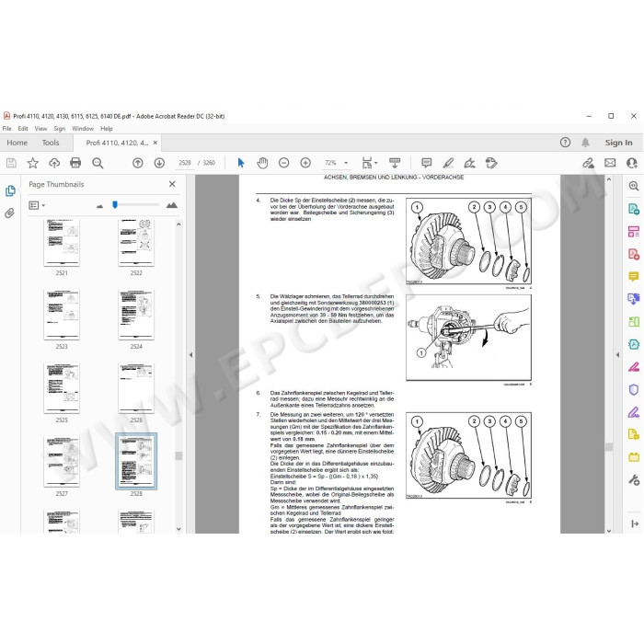Click the document scroll up arrow
644x644 pixels.
609,179
